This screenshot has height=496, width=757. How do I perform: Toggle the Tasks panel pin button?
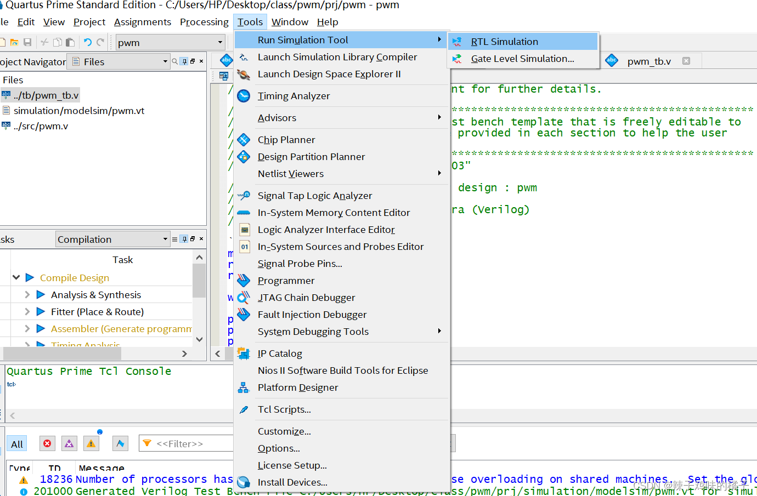pos(184,239)
